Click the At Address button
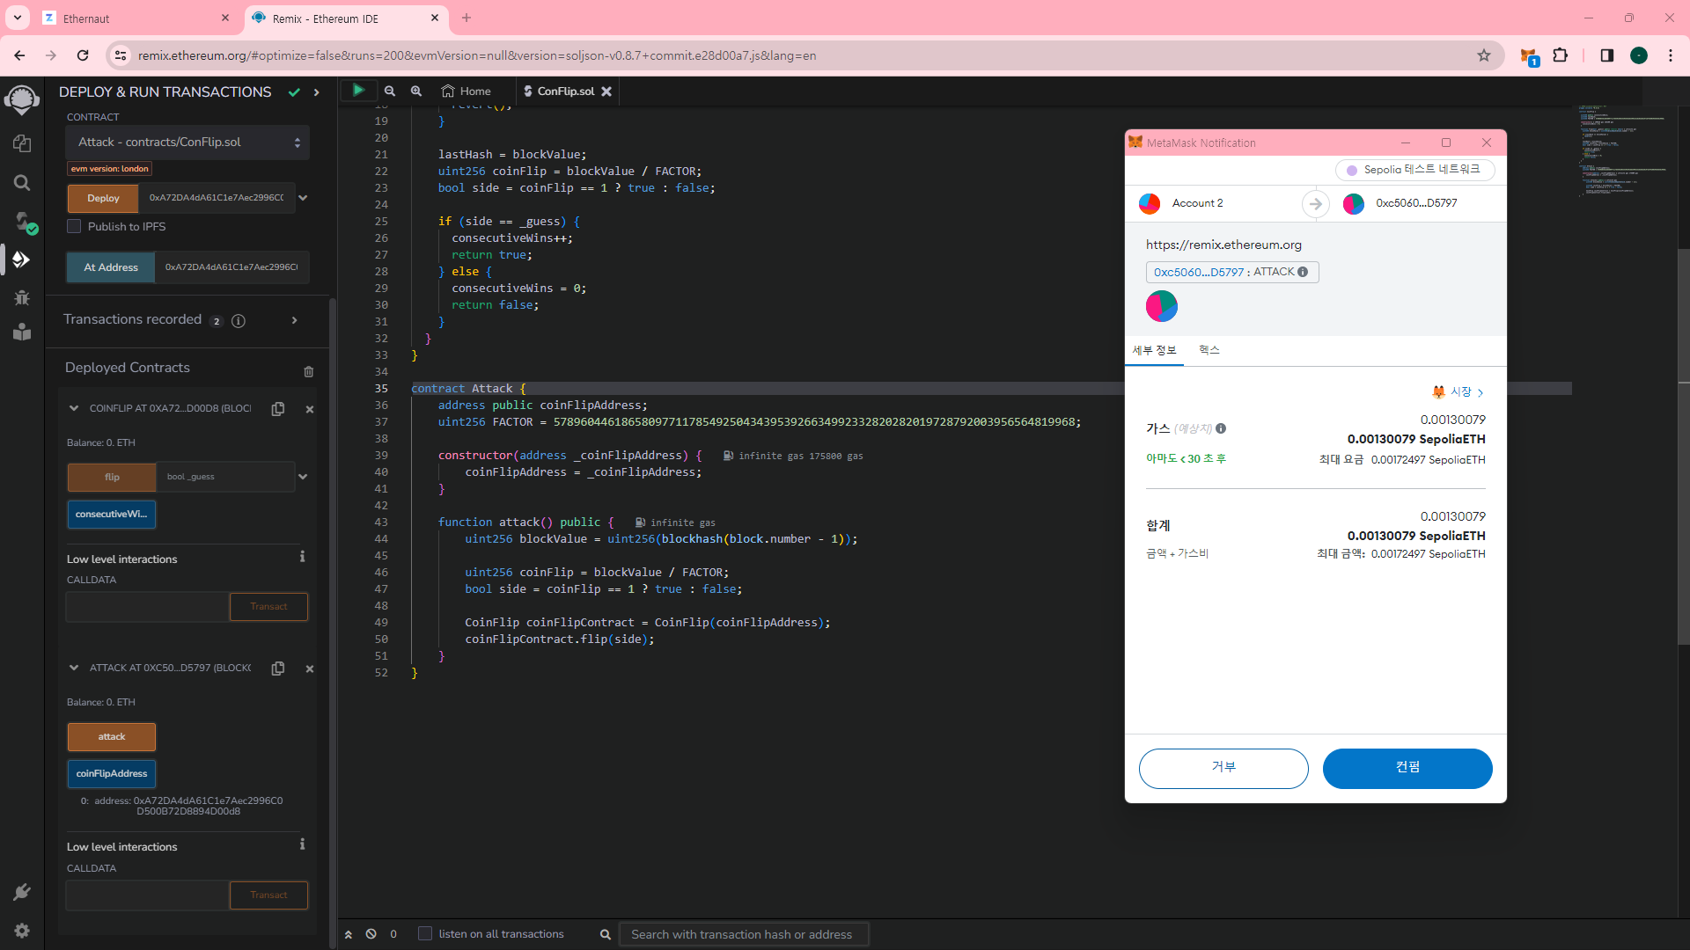Screen dimensions: 1690x950 pos(111,267)
